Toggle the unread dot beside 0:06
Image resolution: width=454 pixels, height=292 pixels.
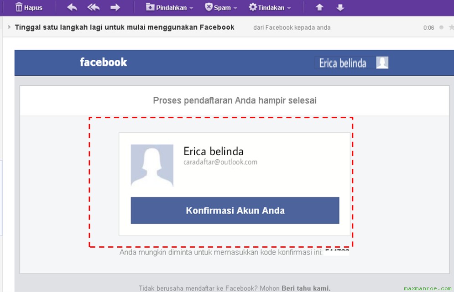[441, 27]
